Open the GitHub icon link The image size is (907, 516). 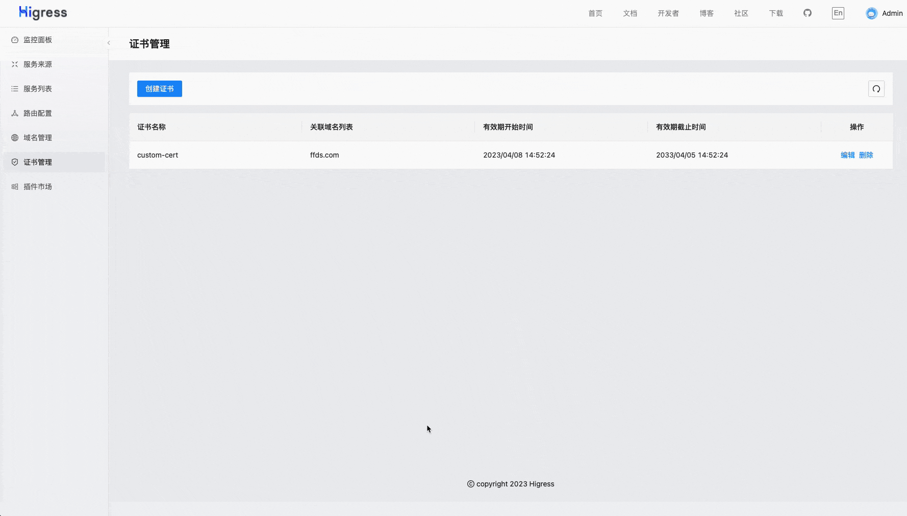coord(808,13)
